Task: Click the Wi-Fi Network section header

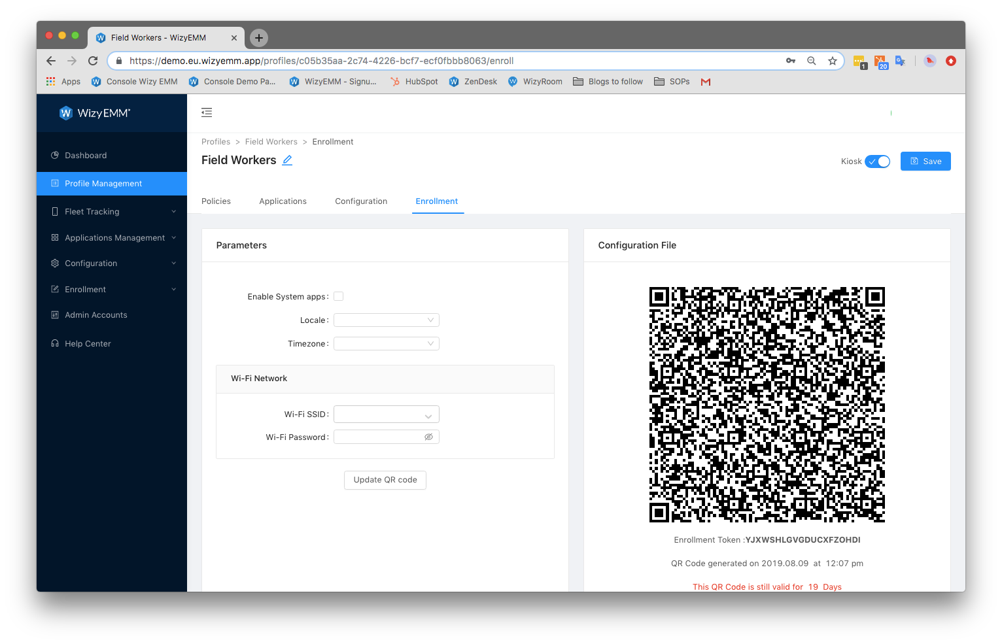Action: click(x=385, y=379)
